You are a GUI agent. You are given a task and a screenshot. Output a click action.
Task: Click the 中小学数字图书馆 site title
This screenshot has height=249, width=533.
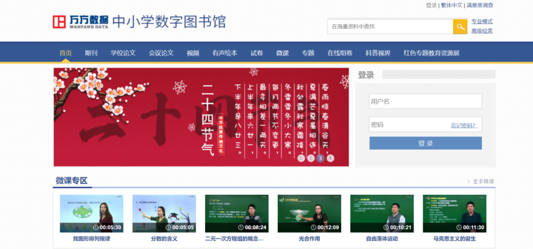169,21
